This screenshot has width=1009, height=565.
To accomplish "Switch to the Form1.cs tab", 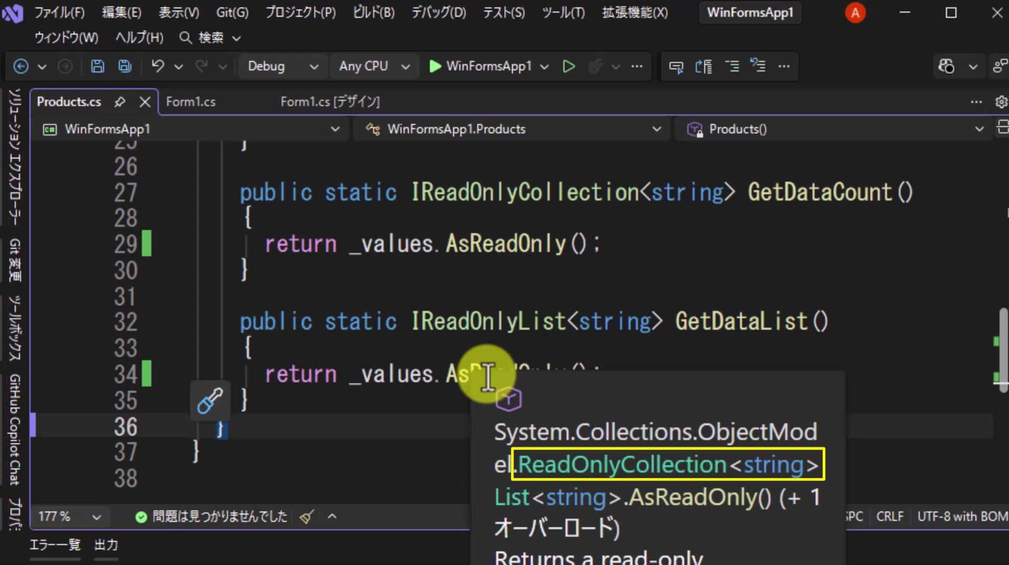I will 191,102.
